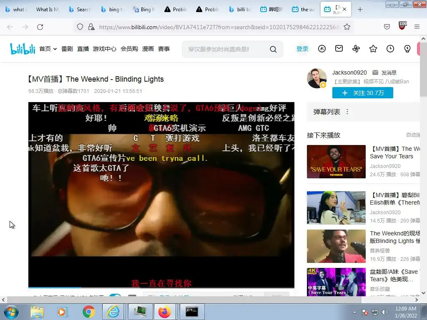Launch Google Chrome from the taskbar
The width and height of the screenshot is (427, 320).
click(x=88, y=312)
